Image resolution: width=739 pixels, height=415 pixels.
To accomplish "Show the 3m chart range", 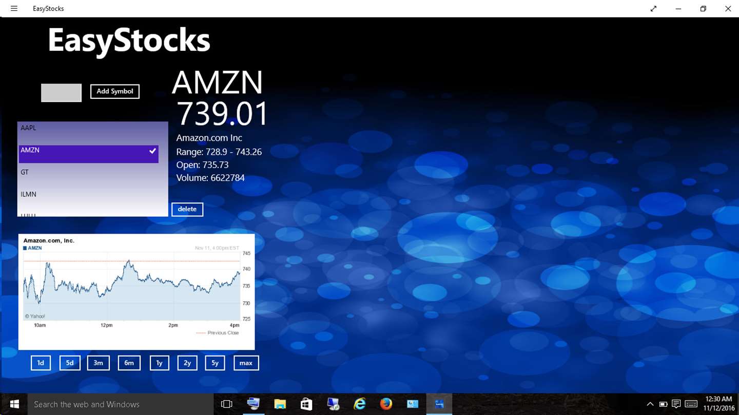I will click(x=99, y=363).
